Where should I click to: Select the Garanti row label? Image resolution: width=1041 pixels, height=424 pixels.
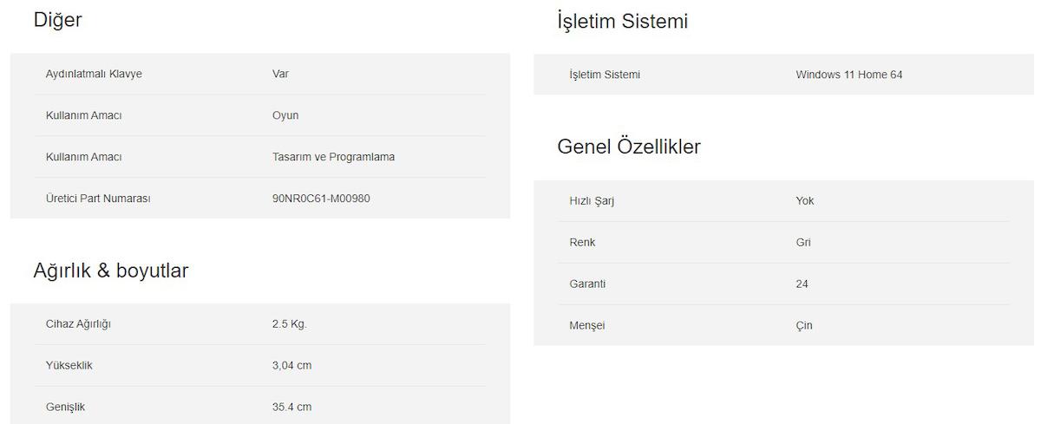(x=587, y=284)
